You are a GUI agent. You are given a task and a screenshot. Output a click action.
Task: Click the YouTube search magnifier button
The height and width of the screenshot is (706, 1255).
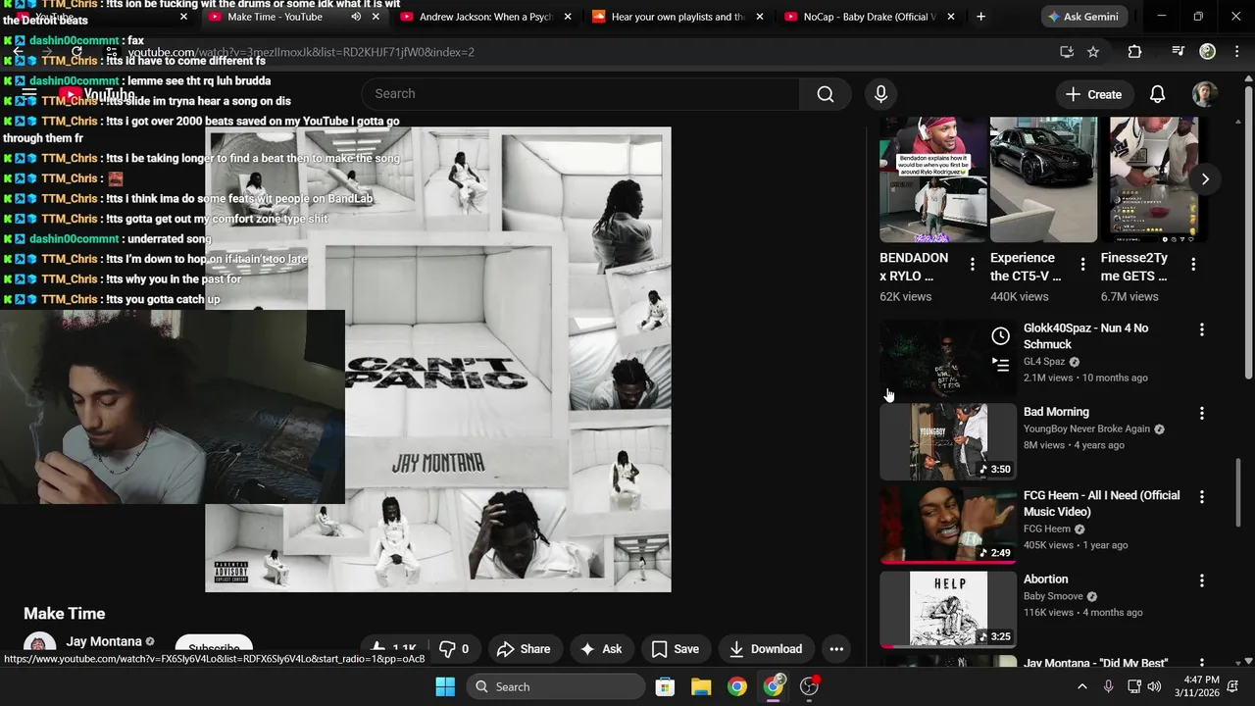tap(826, 94)
